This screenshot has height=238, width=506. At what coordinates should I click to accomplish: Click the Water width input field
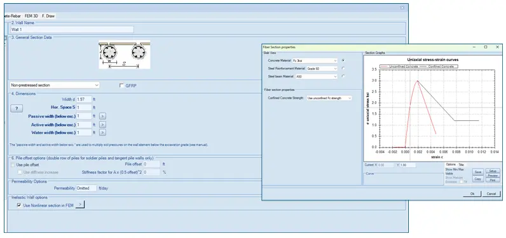click(x=84, y=132)
